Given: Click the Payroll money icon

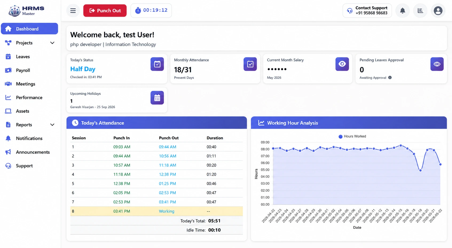Looking at the screenshot, I should click(8, 70).
